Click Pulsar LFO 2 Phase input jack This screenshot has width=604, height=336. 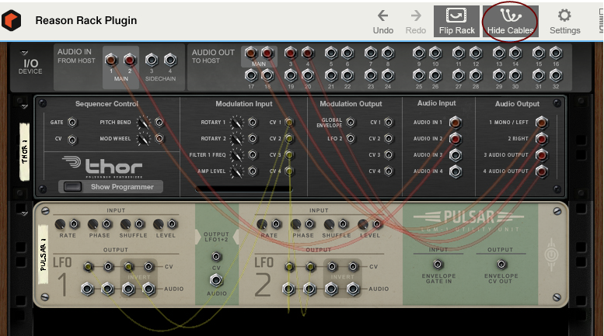pyautogui.click(x=309, y=223)
